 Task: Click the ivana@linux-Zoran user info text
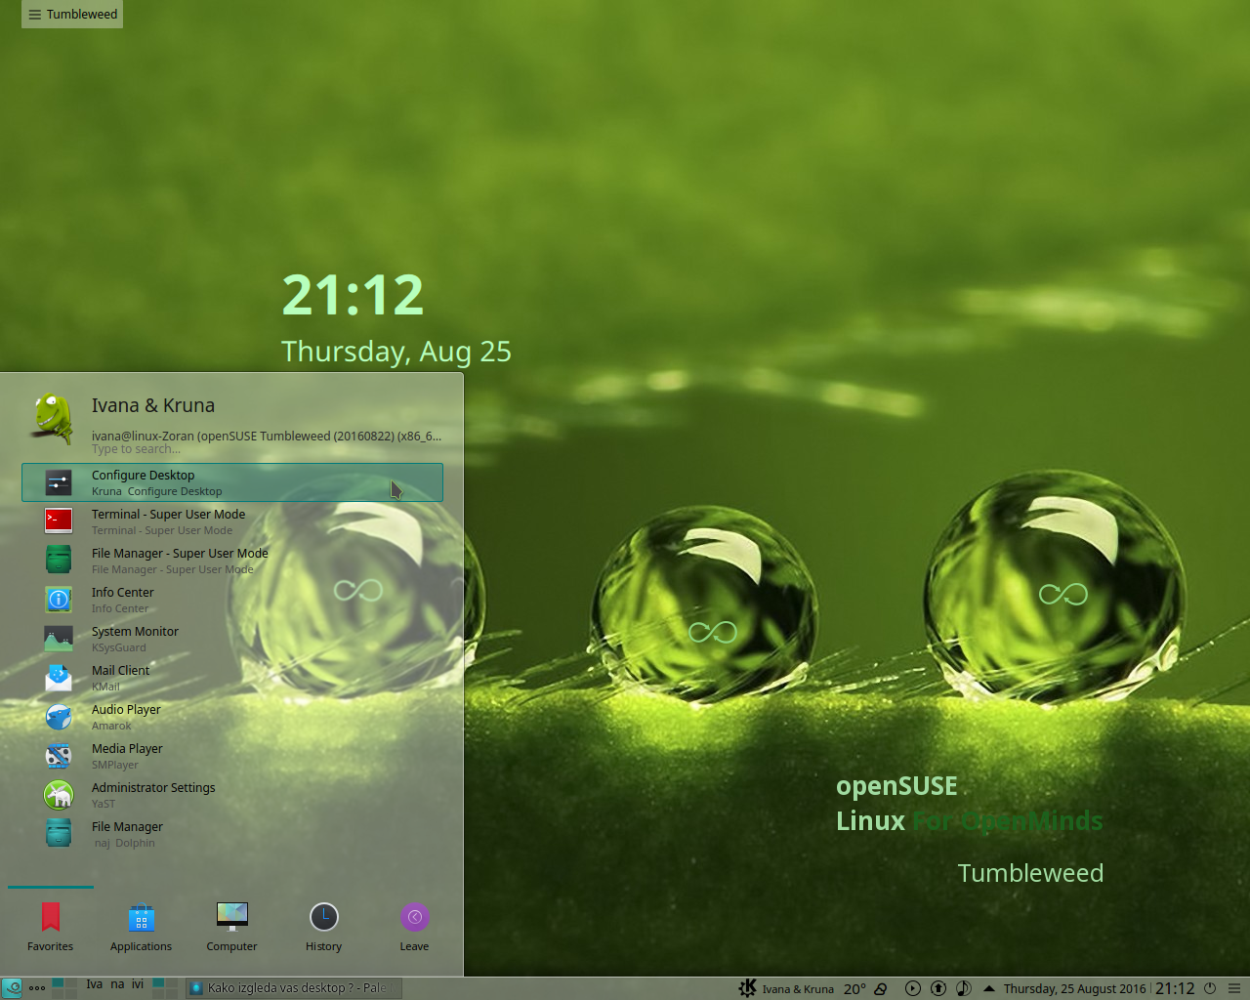[267, 437]
